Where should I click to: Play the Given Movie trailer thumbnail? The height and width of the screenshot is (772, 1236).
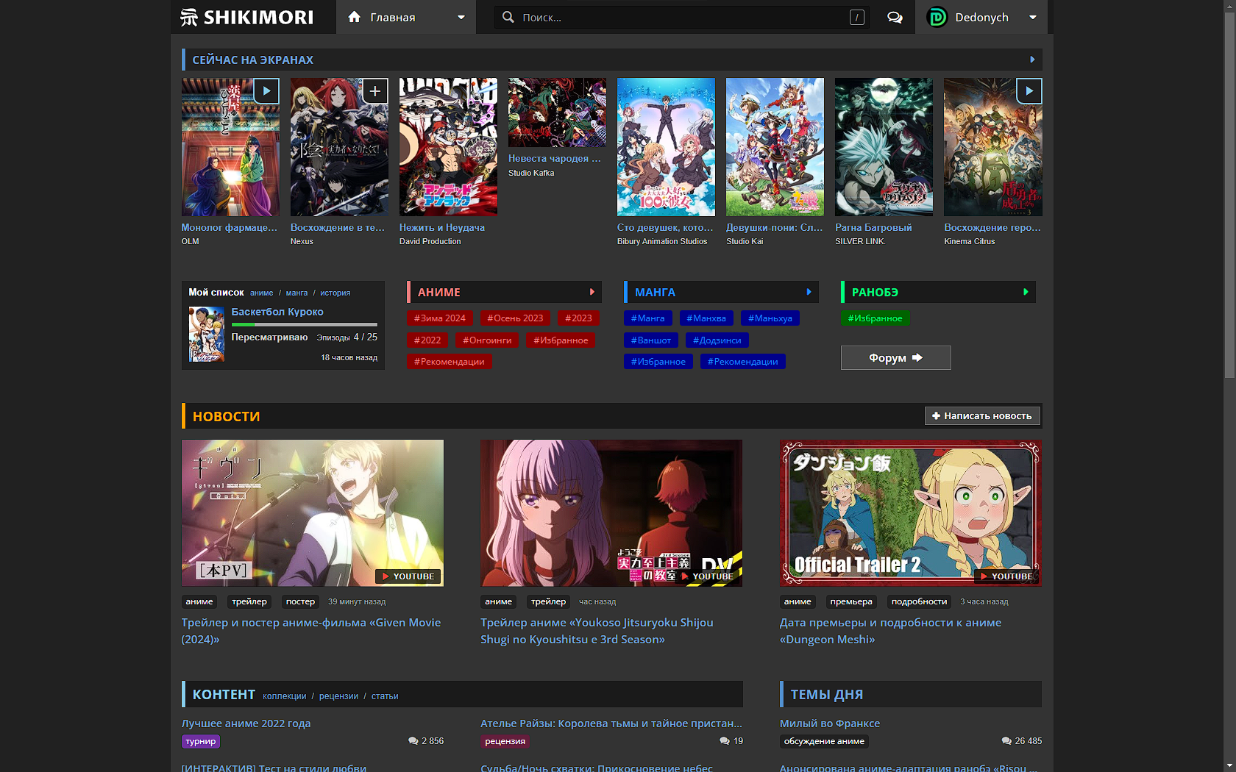click(313, 513)
